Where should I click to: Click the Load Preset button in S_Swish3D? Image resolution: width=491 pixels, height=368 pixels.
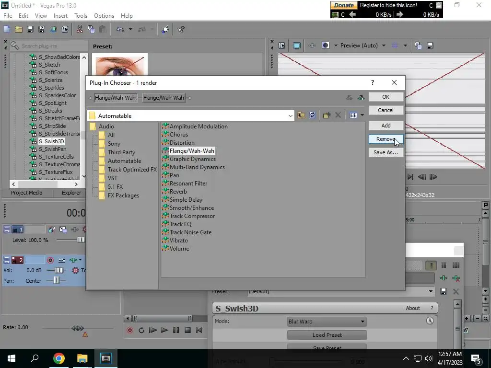coord(327,335)
